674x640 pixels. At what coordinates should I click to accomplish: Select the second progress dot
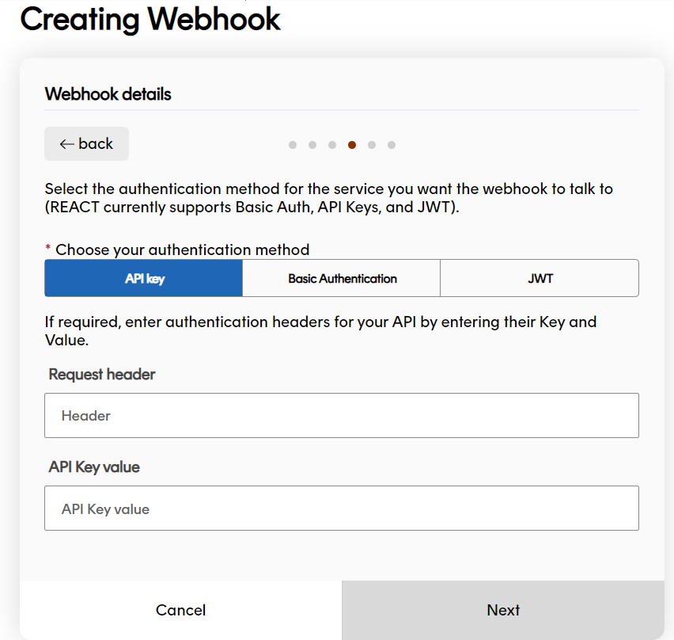click(x=312, y=145)
